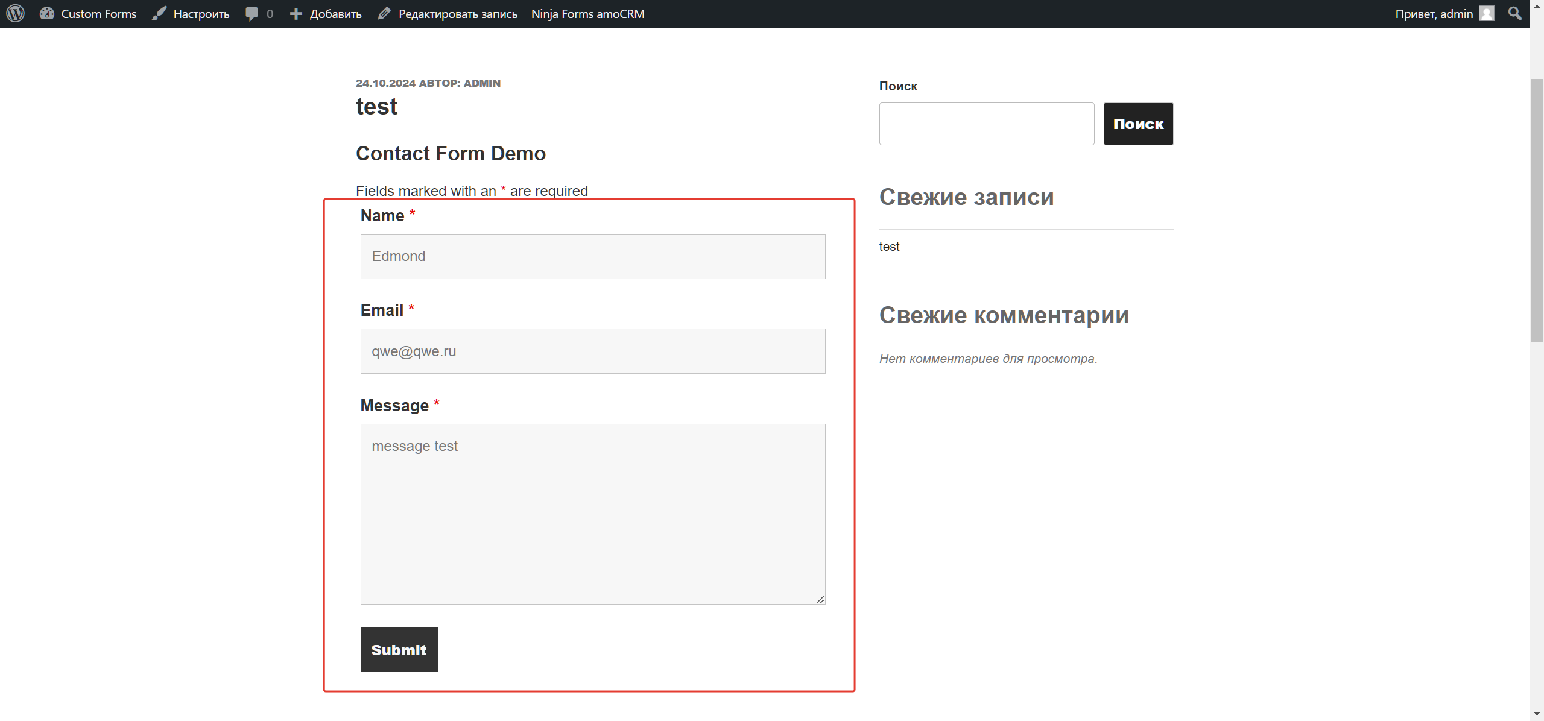Open the Custom Forms admin menu
Viewport: 1544px width, 721px height.
(x=98, y=13)
